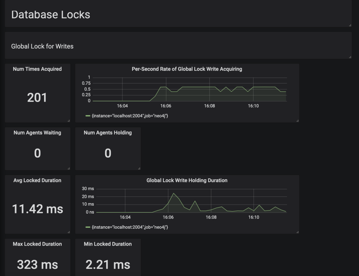Click resize handle of Global Lock Write Holding Duration panel
359x276 pixels.
297,232
